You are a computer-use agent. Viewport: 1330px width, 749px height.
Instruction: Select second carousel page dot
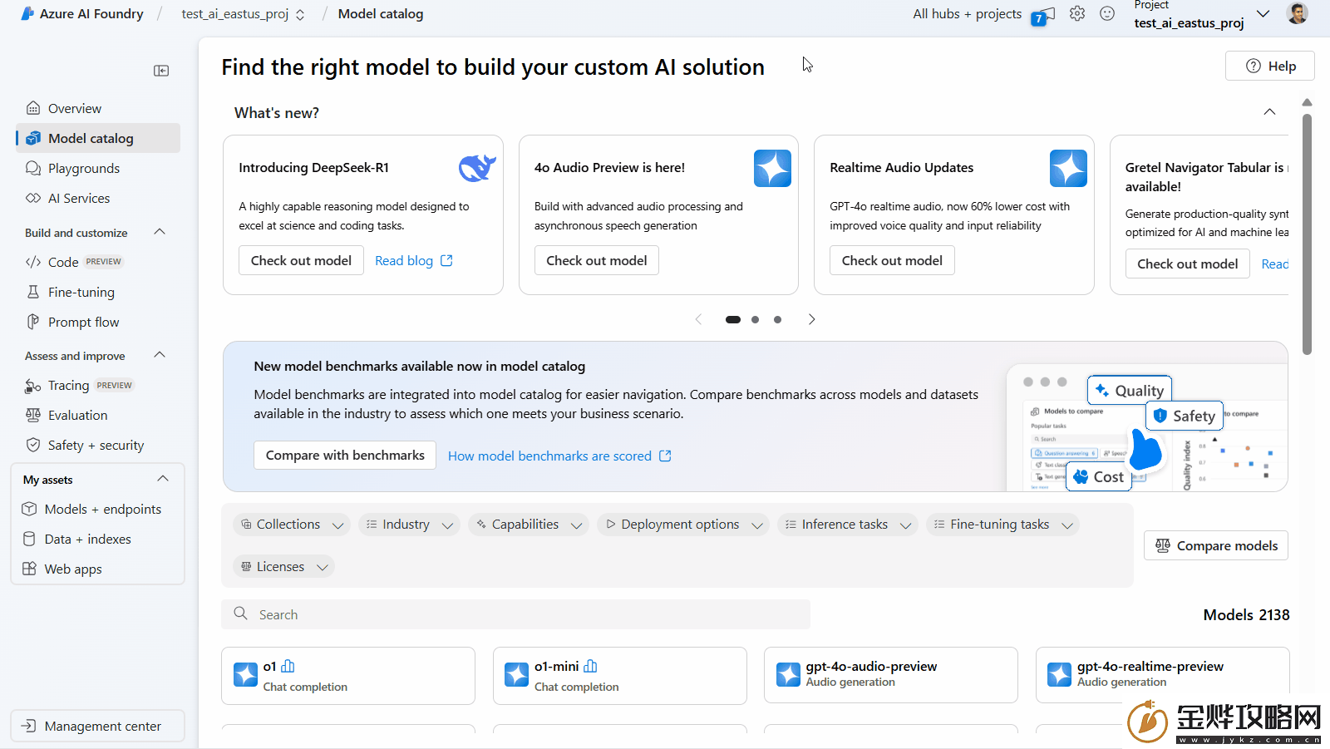tap(755, 319)
